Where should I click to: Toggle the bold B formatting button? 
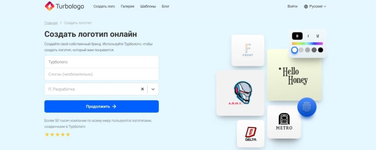click(x=297, y=36)
